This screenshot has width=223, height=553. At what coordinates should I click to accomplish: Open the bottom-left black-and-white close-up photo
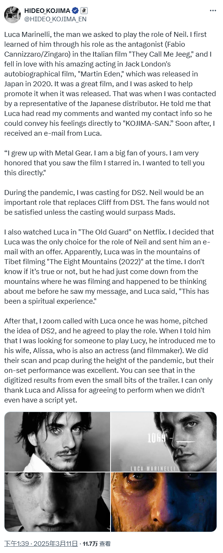[57, 502]
